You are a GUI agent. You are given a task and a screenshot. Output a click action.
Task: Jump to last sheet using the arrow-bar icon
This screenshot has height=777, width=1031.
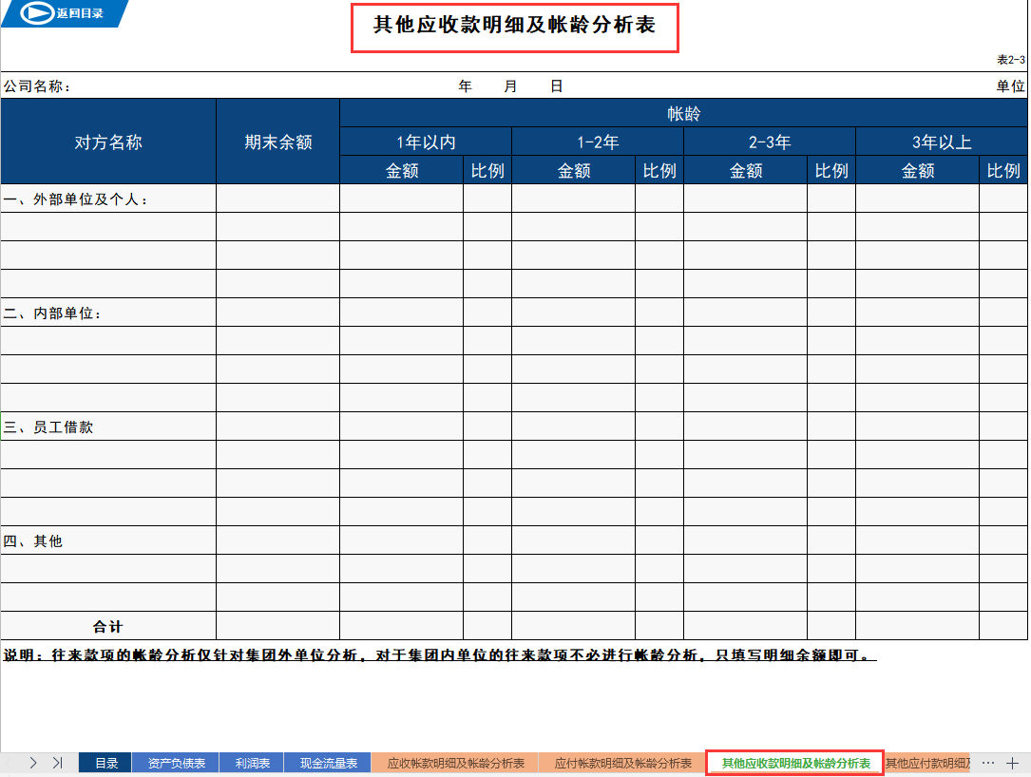click(57, 762)
